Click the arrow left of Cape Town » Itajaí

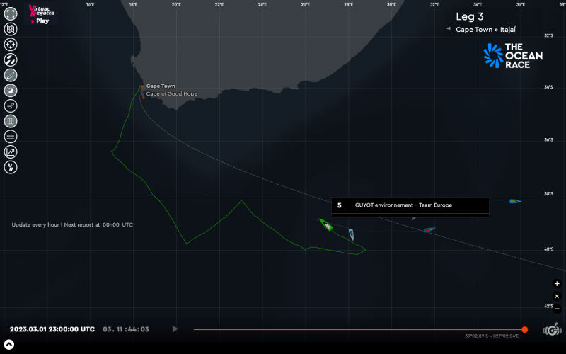pos(448,29)
